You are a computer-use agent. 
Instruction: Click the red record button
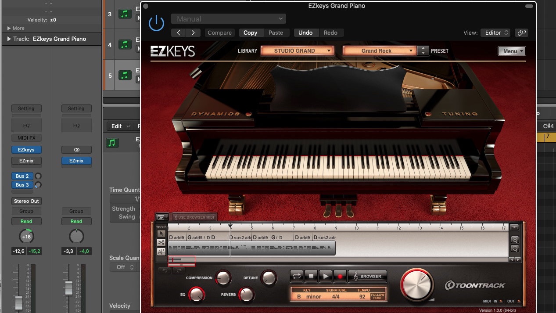coord(339,276)
